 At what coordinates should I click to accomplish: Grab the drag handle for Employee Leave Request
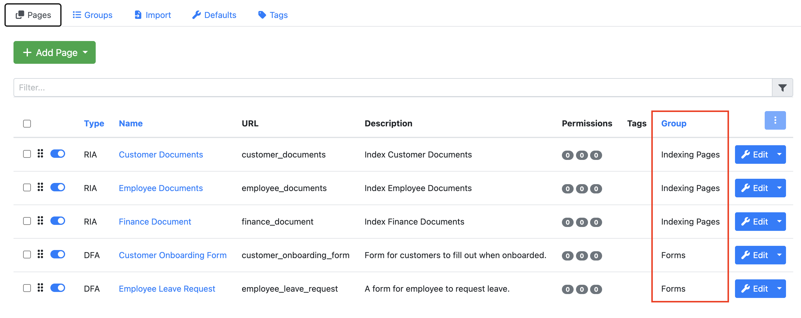coord(40,287)
